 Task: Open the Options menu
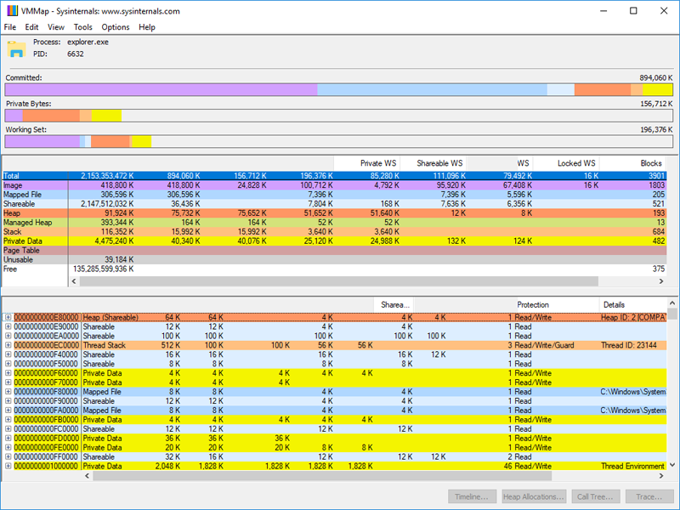[x=116, y=27]
